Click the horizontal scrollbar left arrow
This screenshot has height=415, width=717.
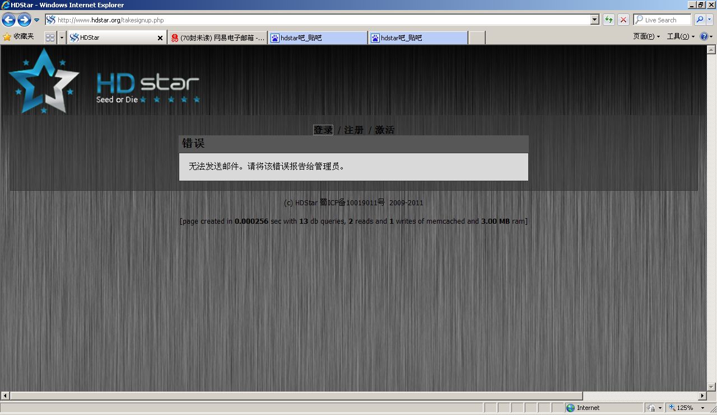(x=5, y=396)
